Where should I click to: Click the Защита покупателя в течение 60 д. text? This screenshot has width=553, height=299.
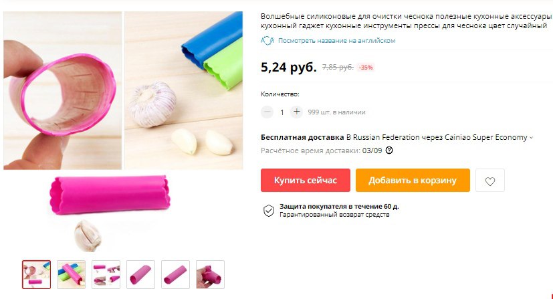tap(339, 206)
